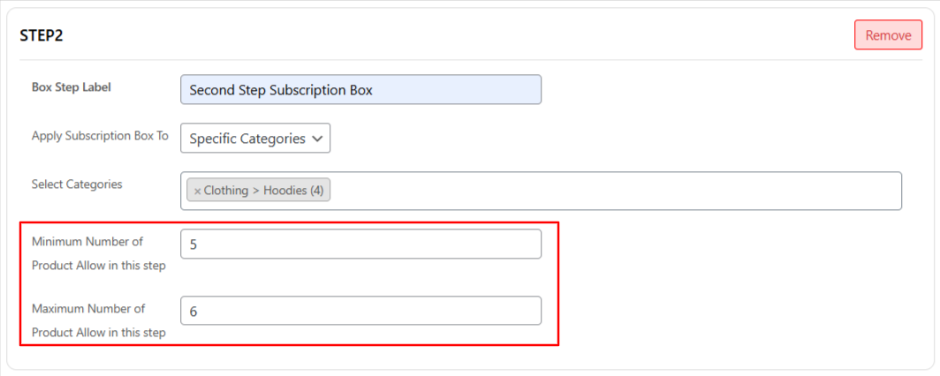
Task: Click the "Minimum Number of" label text
Action: (87, 241)
